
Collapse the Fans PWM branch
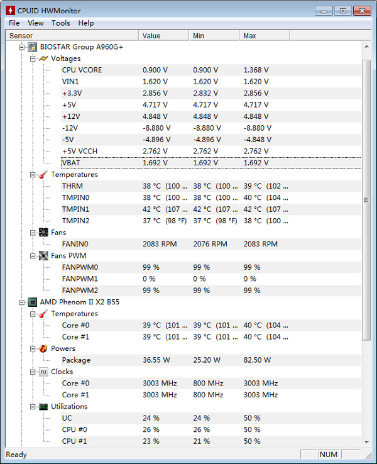click(x=33, y=256)
